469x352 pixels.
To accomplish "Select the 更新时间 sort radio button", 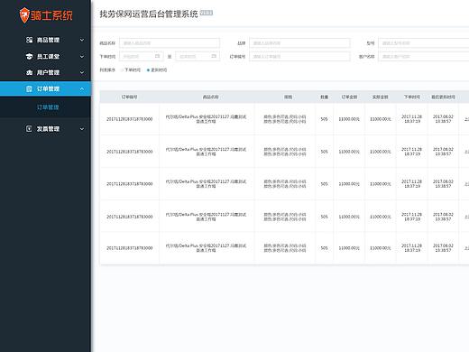I will click(x=148, y=70).
